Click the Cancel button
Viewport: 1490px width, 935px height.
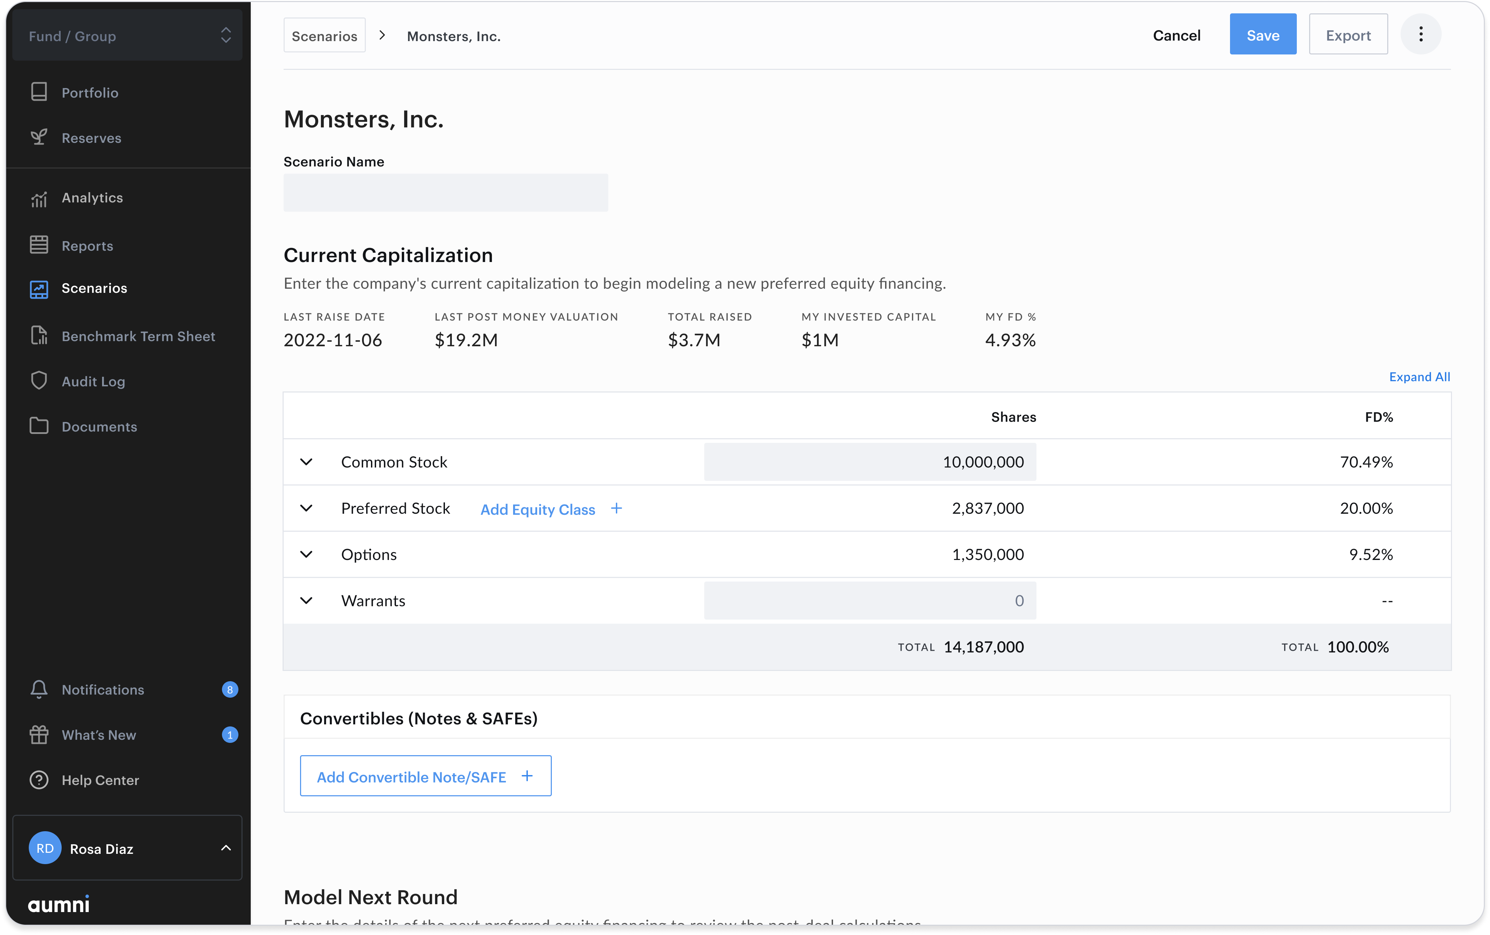[x=1177, y=35]
